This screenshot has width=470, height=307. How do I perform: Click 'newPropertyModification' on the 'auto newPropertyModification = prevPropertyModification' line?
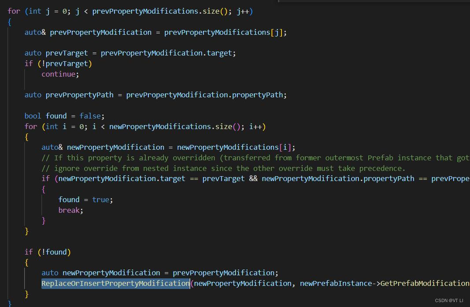tap(111, 273)
